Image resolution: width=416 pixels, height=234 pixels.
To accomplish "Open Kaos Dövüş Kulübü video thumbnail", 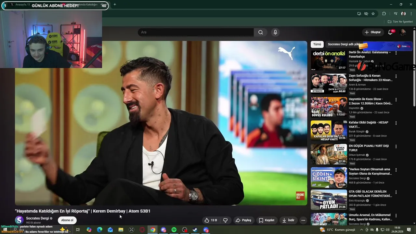I will tap(329, 107).
